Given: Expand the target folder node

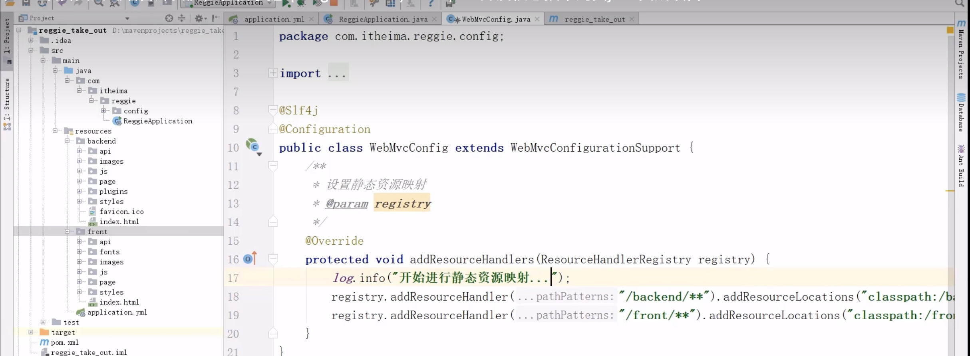Looking at the screenshot, I should (31, 332).
